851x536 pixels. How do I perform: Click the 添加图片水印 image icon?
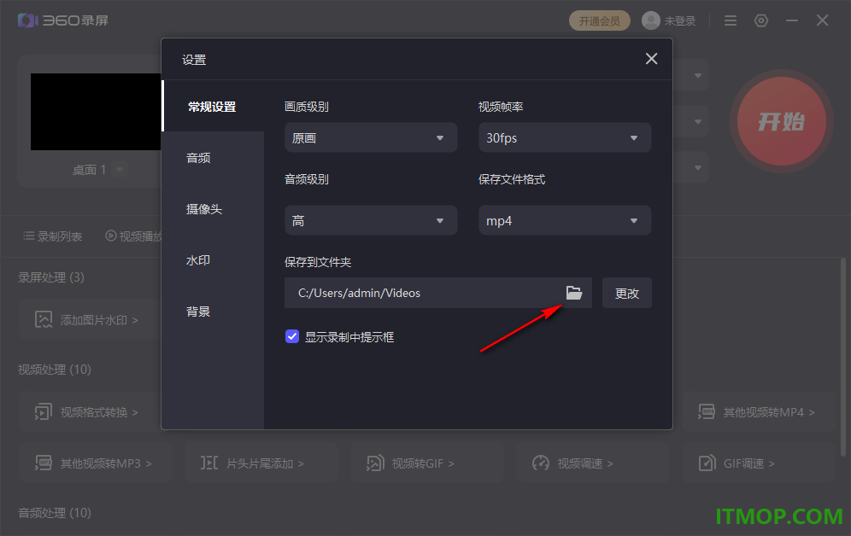coord(44,320)
